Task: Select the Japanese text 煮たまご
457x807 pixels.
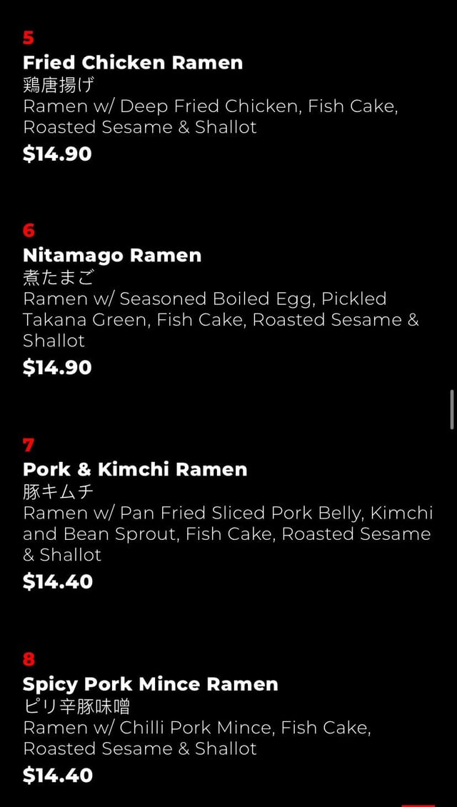Action: click(59, 278)
